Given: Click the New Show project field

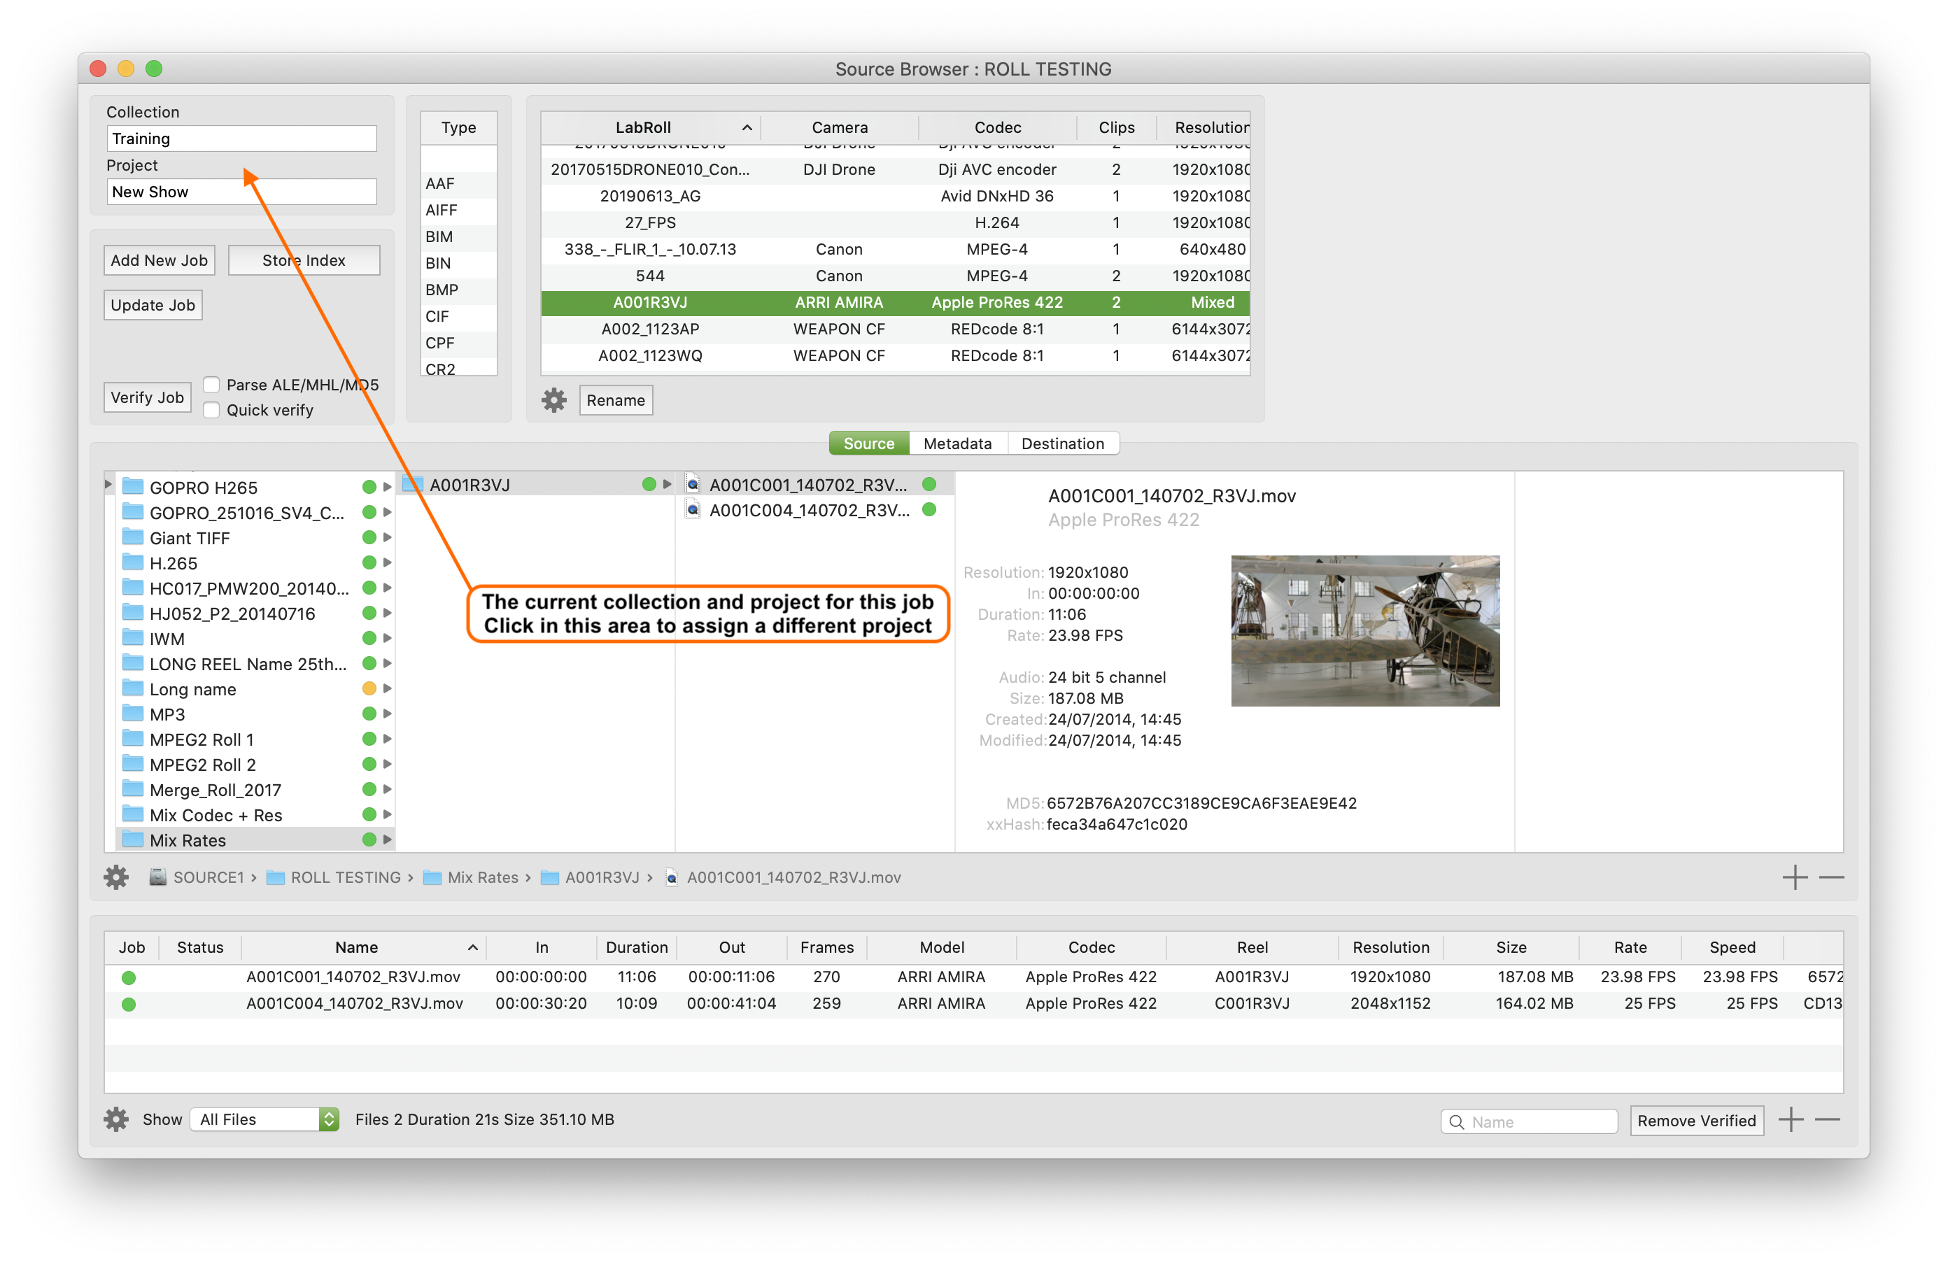Looking at the screenshot, I should [241, 192].
